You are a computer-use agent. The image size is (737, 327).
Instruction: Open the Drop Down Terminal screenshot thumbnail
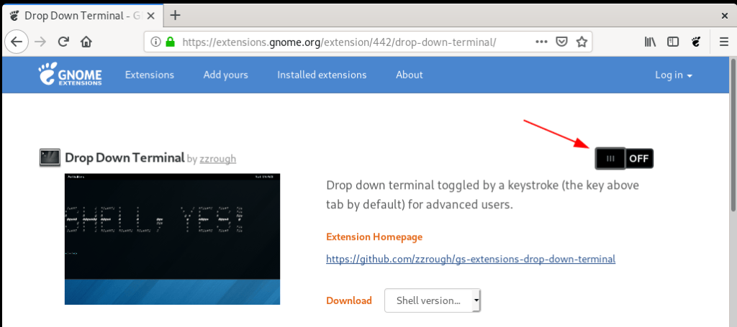(x=172, y=239)
